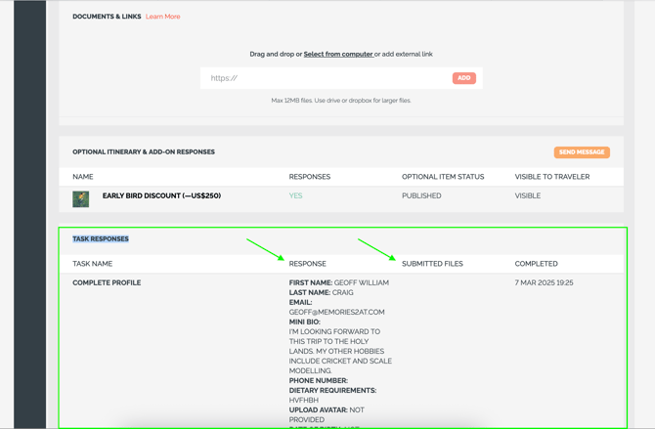The width and height of the screenshot is (655, 429).
Task: Click the SUBMITTED FILES column header
Action: [432, 264]
